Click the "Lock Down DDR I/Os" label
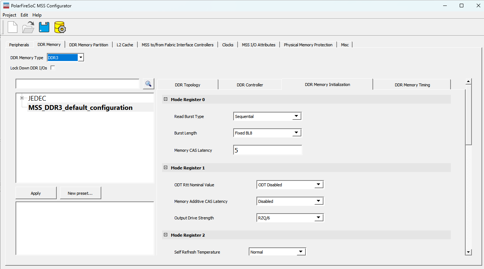This screenshot has width=484, height=269. tap(29, 68)
